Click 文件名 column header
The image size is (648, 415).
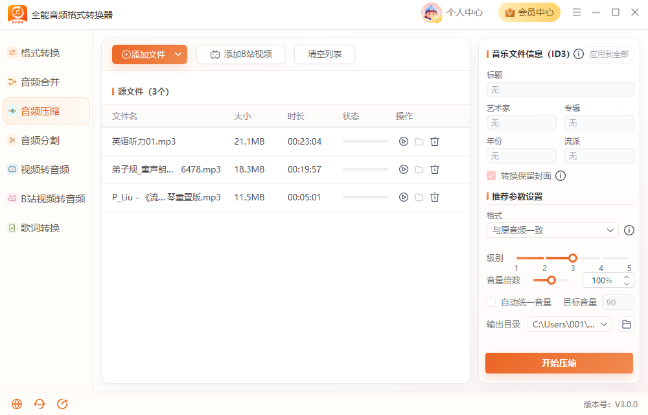point(124,116)
